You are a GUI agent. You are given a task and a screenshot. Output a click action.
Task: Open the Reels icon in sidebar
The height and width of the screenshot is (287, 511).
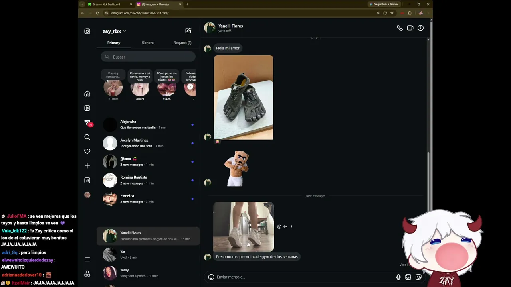click(87, 108)
